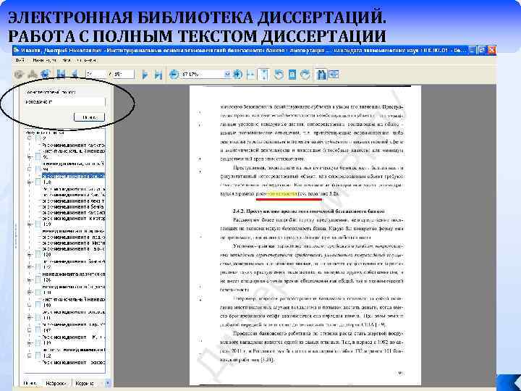Rotate the page clockwise

[305, 75]
